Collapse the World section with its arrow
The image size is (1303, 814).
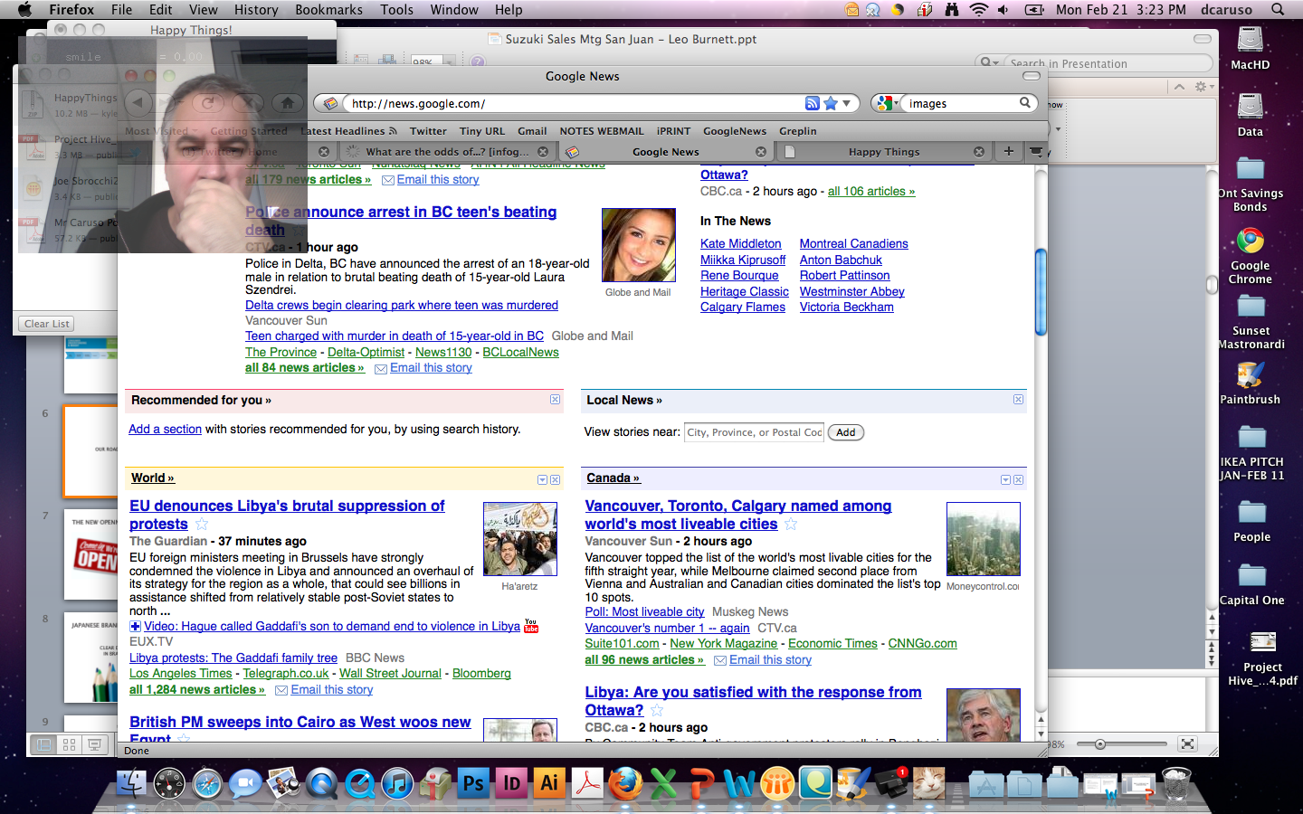[x=542, y=480]
